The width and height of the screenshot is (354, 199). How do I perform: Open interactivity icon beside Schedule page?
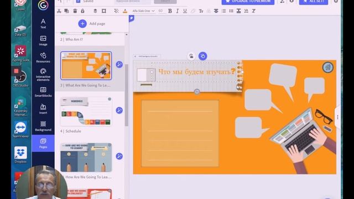[x=119, y=111]
